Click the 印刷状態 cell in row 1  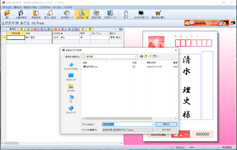[16, 37]
